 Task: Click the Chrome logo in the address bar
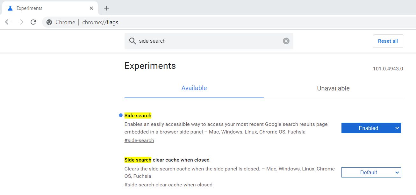(49, 22)
